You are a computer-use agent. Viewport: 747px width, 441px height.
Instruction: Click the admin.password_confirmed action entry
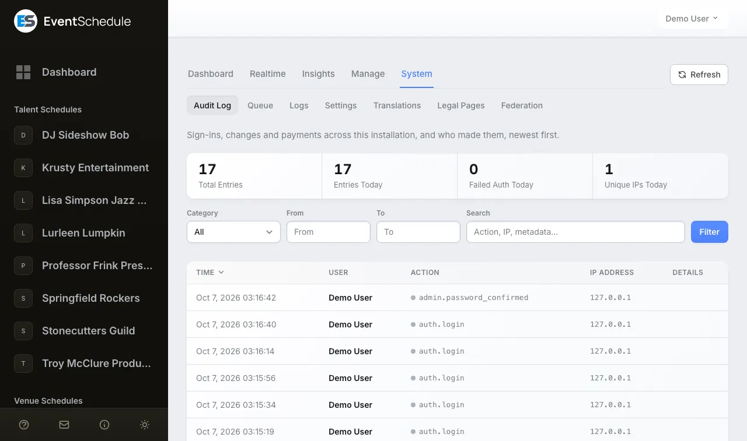tap(473, 298)
